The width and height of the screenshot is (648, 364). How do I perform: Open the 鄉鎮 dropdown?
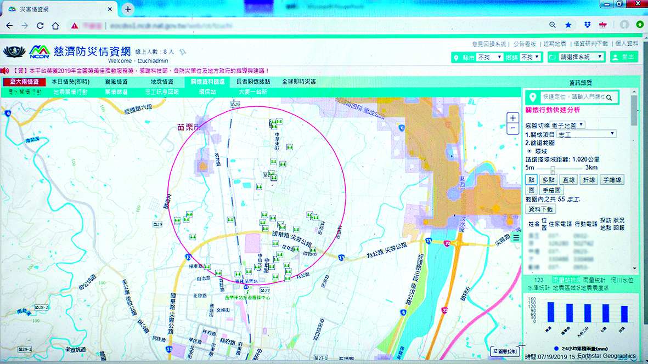pyautogui.click(x=530, y=57)
